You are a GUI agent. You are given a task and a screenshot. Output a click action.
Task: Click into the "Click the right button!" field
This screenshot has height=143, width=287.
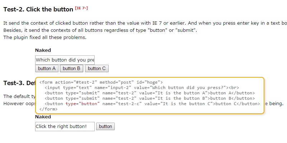65,126
